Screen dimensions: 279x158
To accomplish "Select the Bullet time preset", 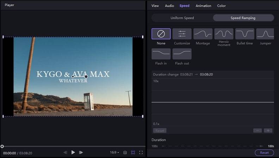I will 245,34.
